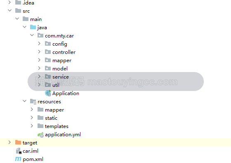Select the controller label

coord(64,52)
